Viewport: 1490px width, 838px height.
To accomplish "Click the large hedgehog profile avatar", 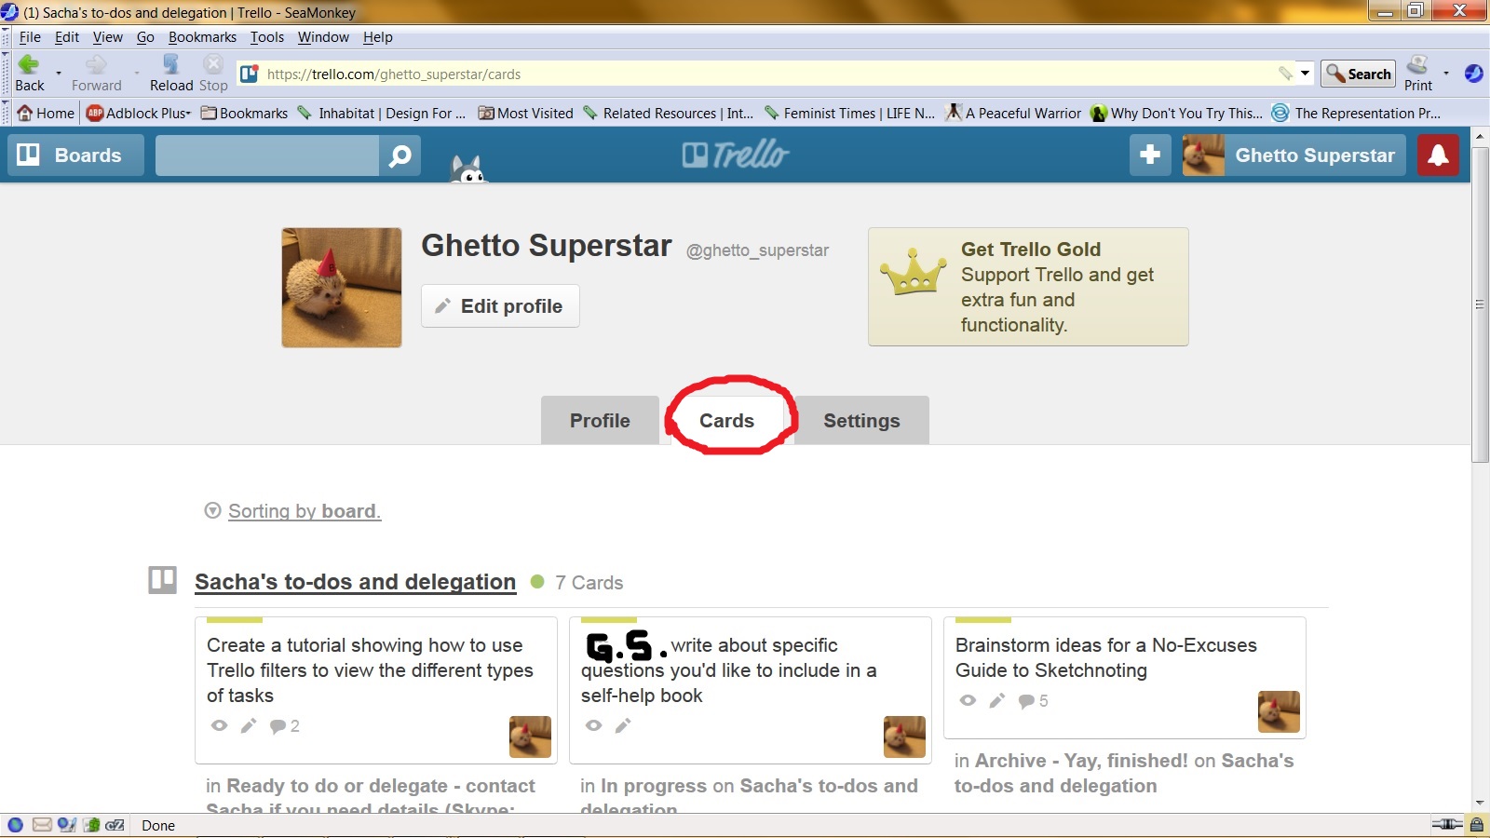I will [342, 288].
